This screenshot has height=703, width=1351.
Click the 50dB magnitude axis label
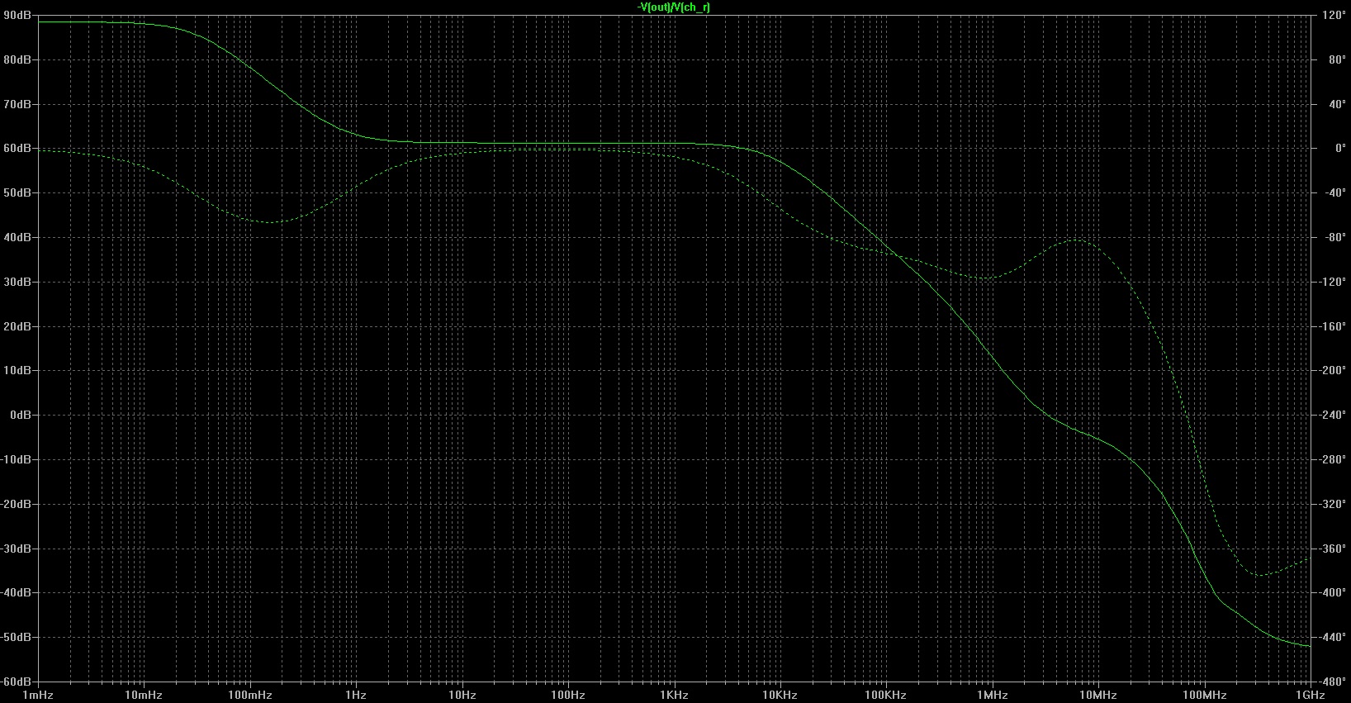17,192
